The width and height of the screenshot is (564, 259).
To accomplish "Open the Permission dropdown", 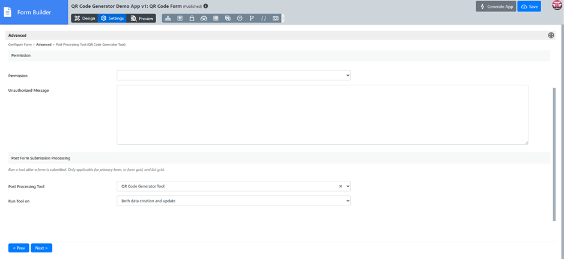I will tap(233, 76).
